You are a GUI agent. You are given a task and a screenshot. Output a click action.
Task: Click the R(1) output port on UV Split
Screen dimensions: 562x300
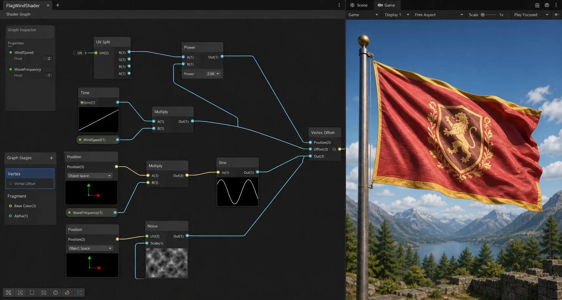(129, 52)
